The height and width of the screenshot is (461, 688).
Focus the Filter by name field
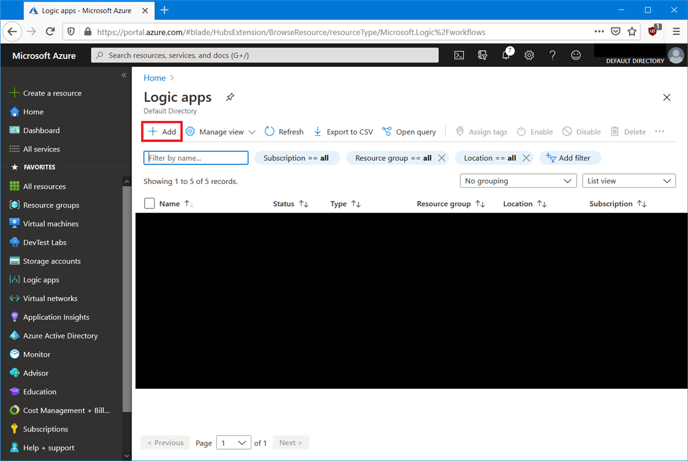tap(196, 158)
